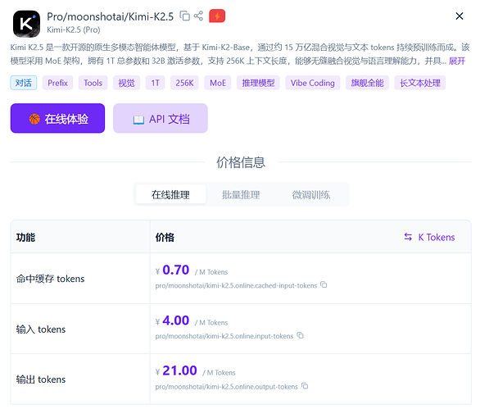Click the Prefix tag
480x409 pixels.
(x=57, y=83)
